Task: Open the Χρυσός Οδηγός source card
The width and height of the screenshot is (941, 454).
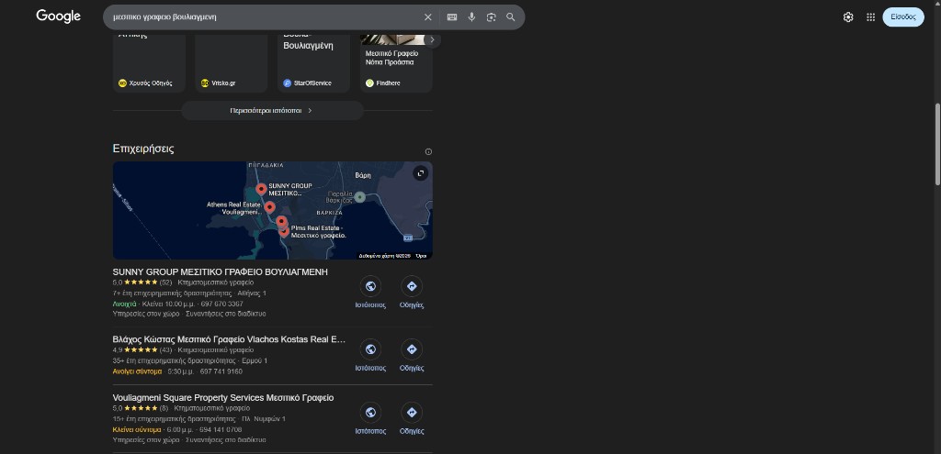Action: coord(149,63)
